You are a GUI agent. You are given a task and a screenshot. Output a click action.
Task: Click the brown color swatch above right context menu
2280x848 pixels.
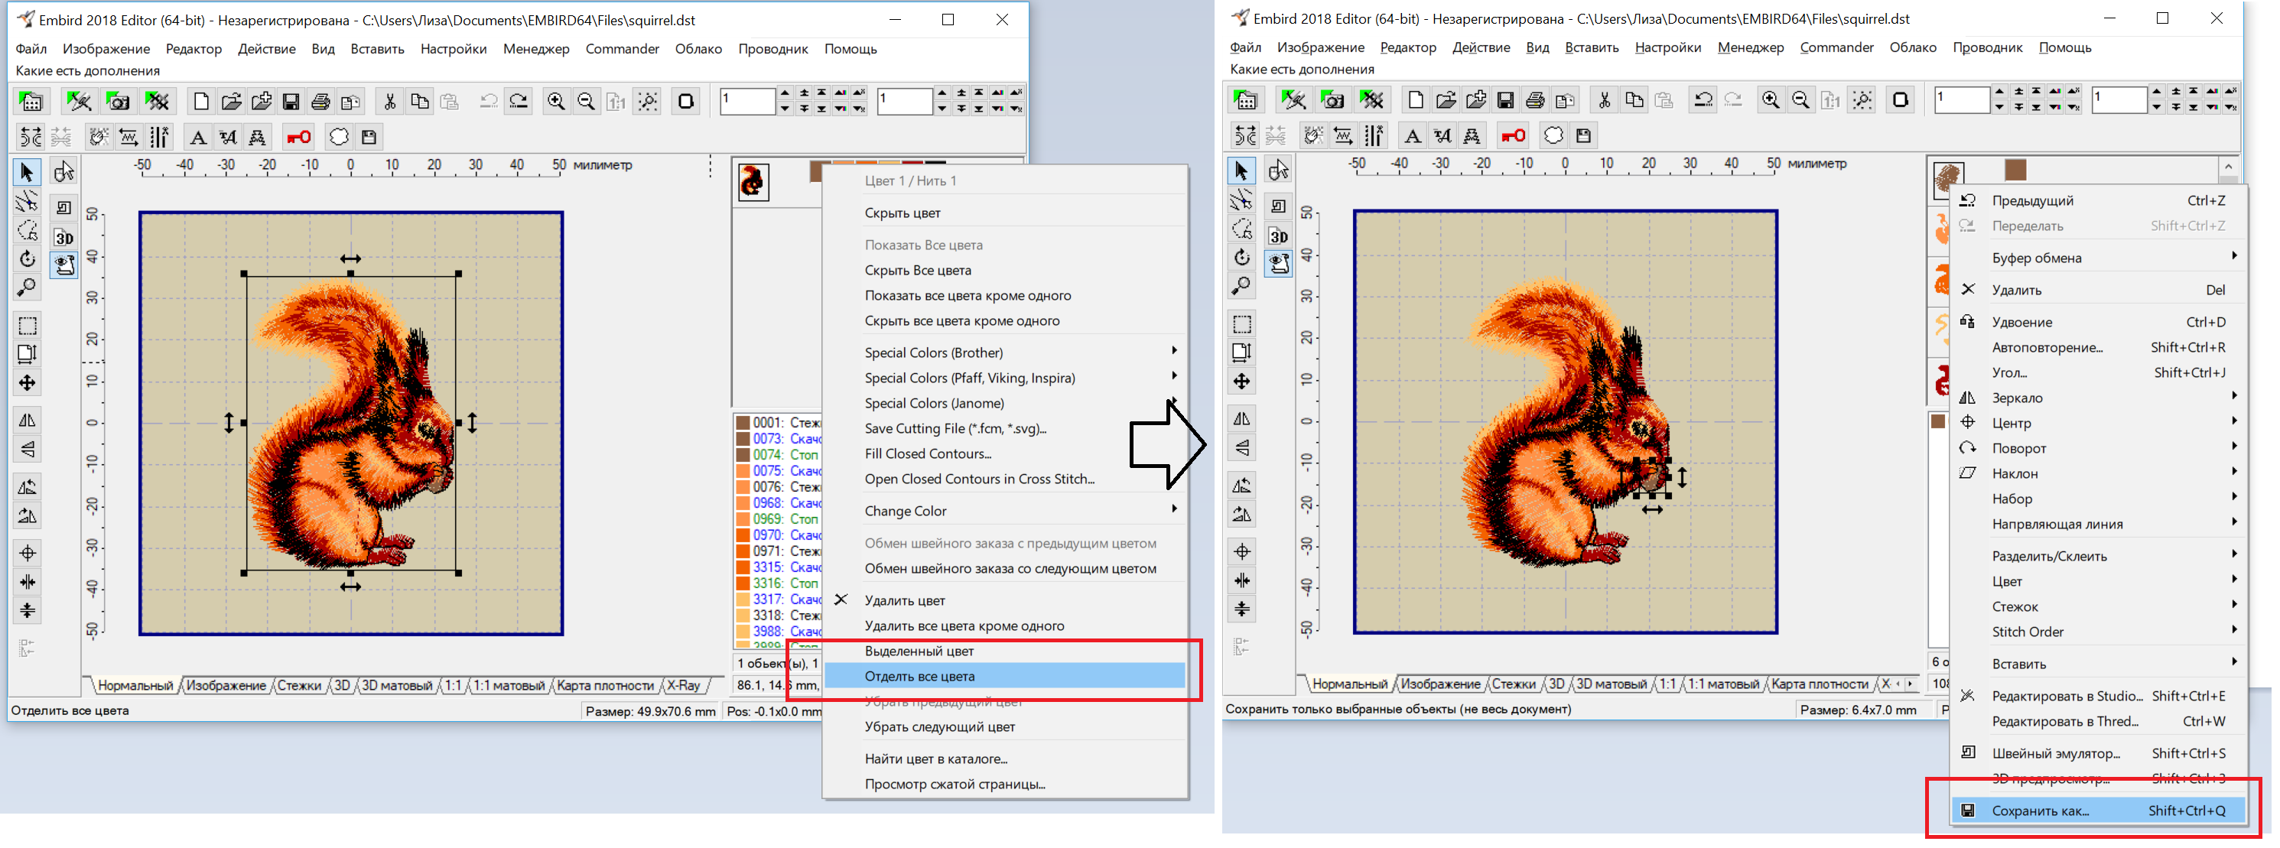pyautogui.click(x=2015, y=169)
